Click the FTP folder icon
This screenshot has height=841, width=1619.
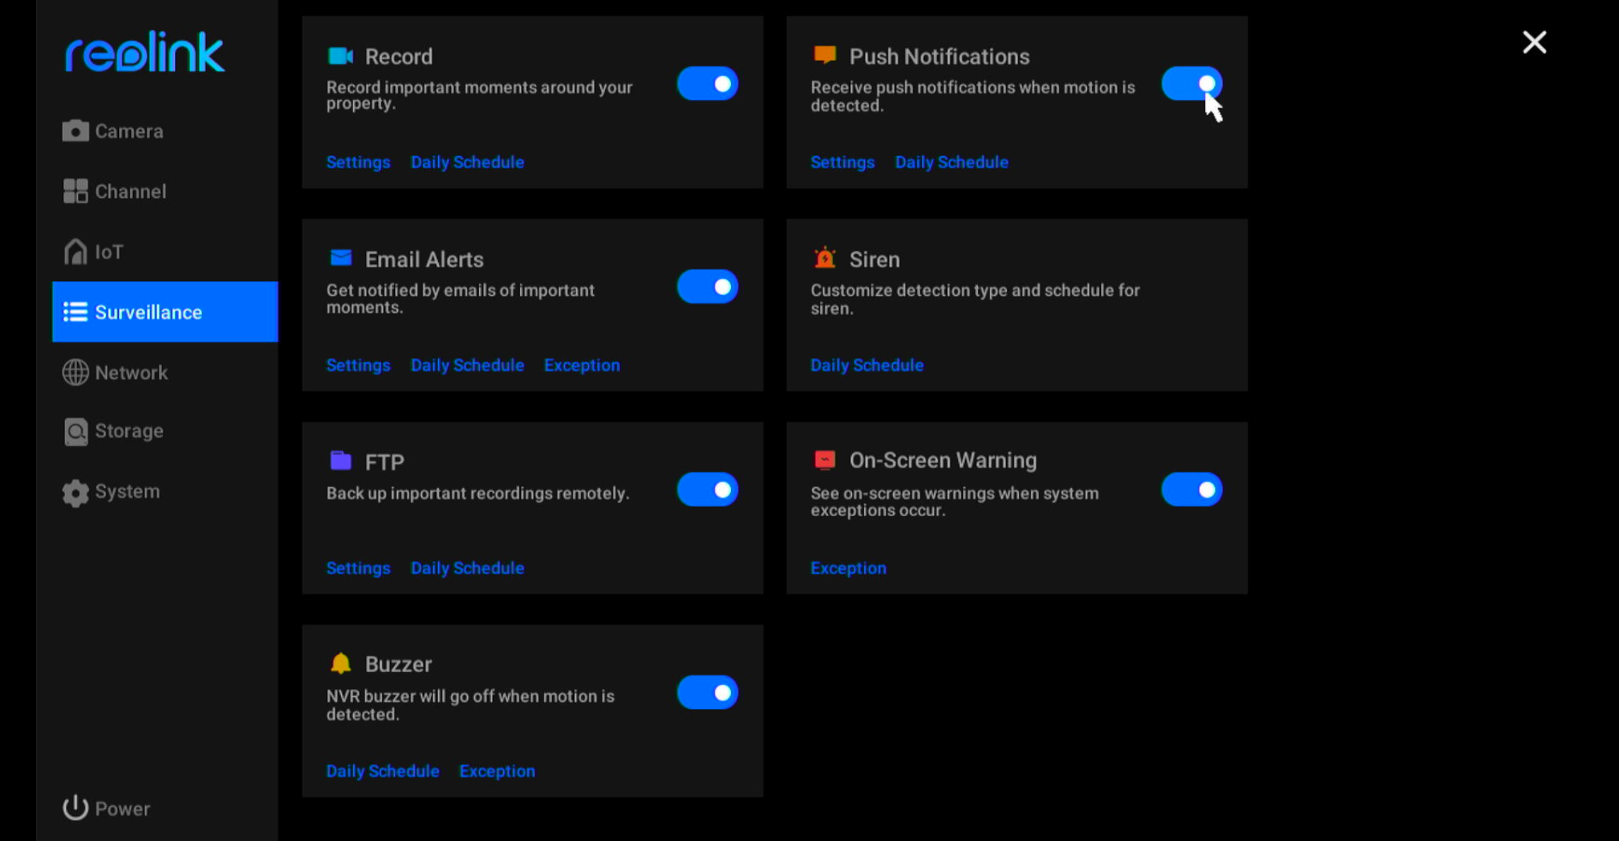pyautogui.click(x=341, y=460)
